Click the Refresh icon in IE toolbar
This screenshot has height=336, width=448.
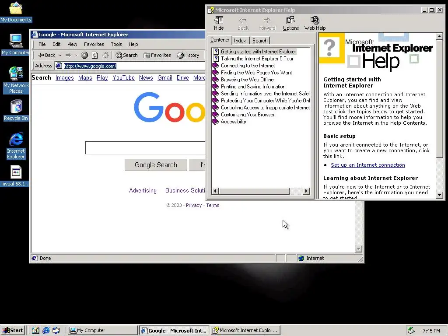point(95,55)
